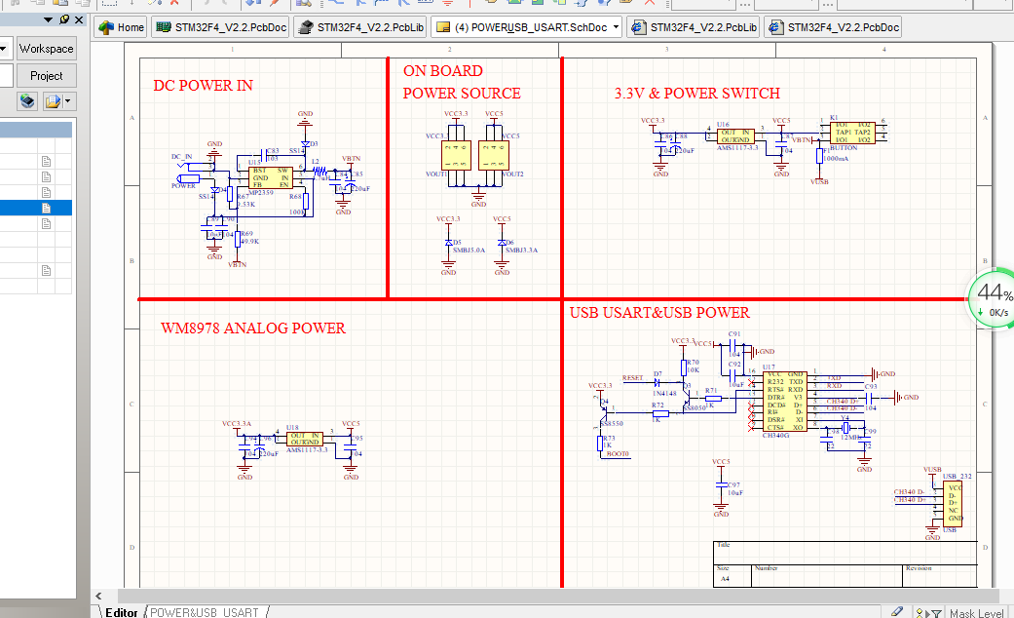The width and height of the screenshot is (1014, 618).
Task: Expand the dropdown arrow beside the folder icon
Action: point(68,101)
